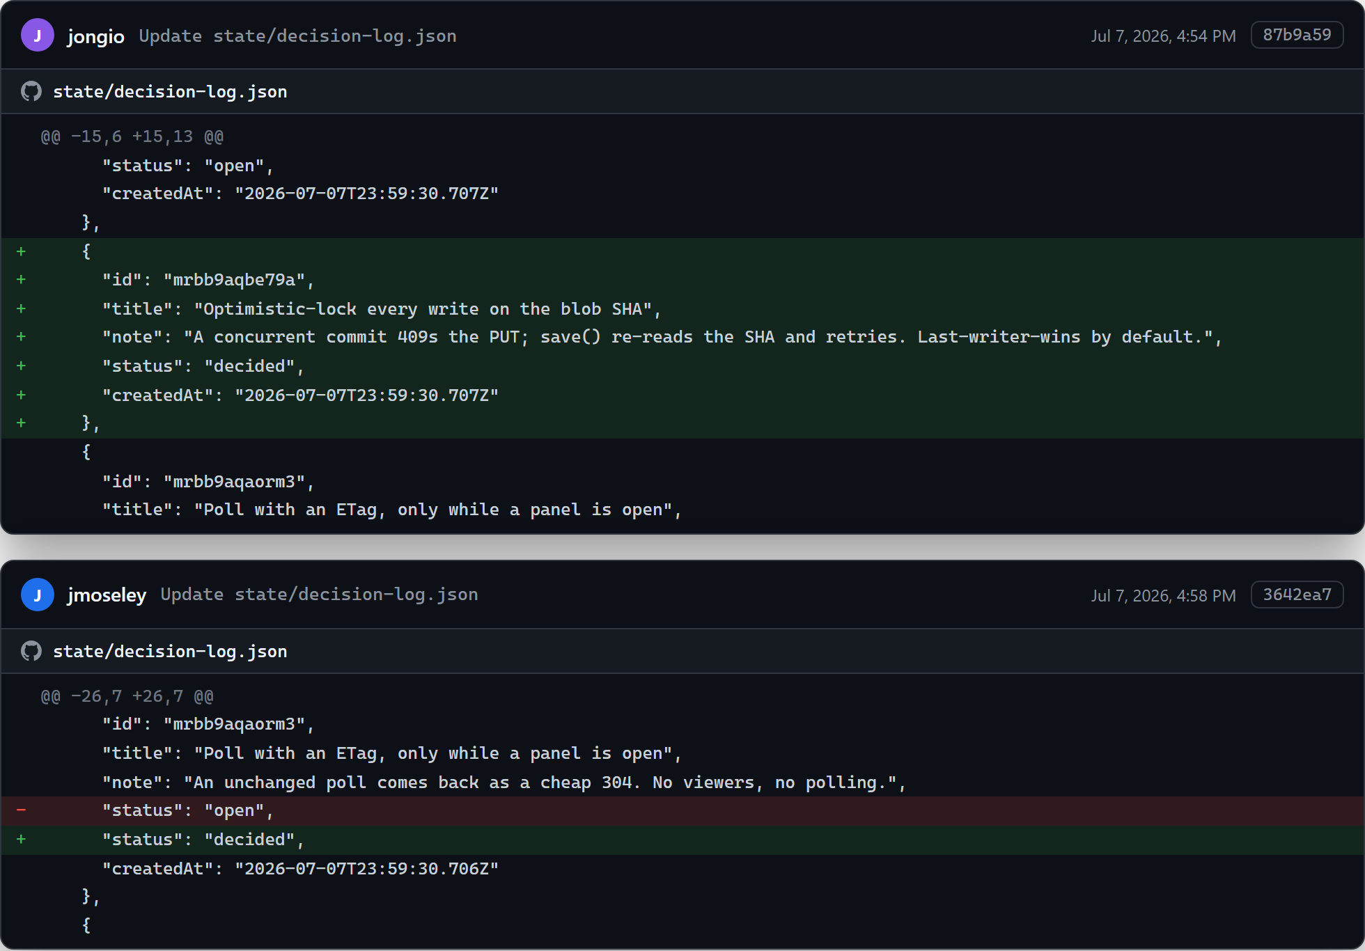Click added note line about concurrent commit 409s
Screen dimensions: 1365x951
tap(682, 337)
